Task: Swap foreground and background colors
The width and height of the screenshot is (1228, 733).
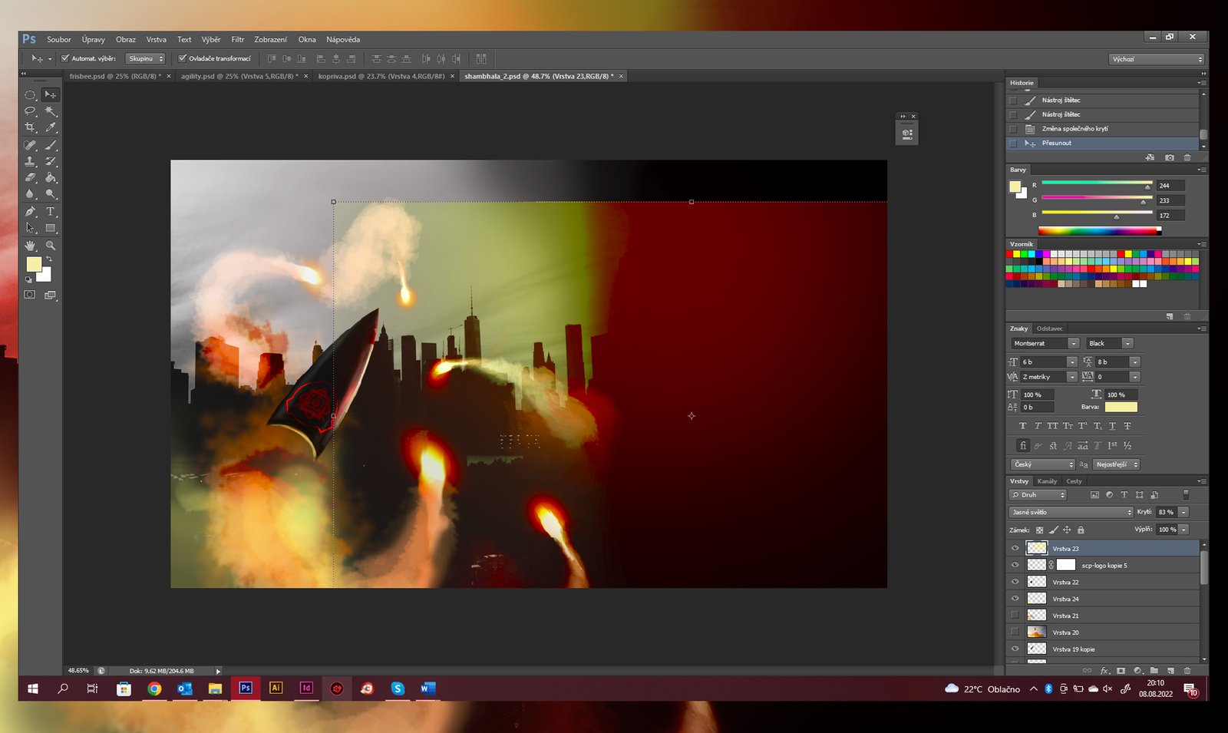Action: pos(49,259)
